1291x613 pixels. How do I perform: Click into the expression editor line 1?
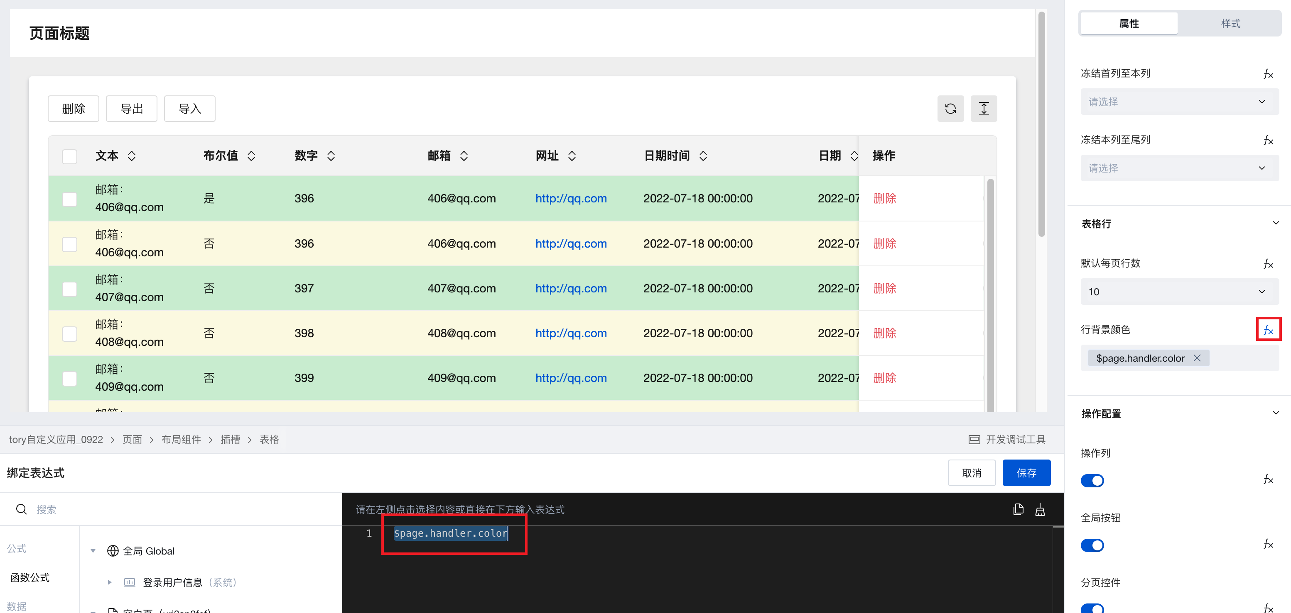click(x=451, y=533)
